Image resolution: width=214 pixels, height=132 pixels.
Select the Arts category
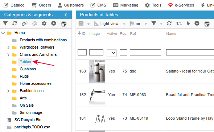point(23,98)
